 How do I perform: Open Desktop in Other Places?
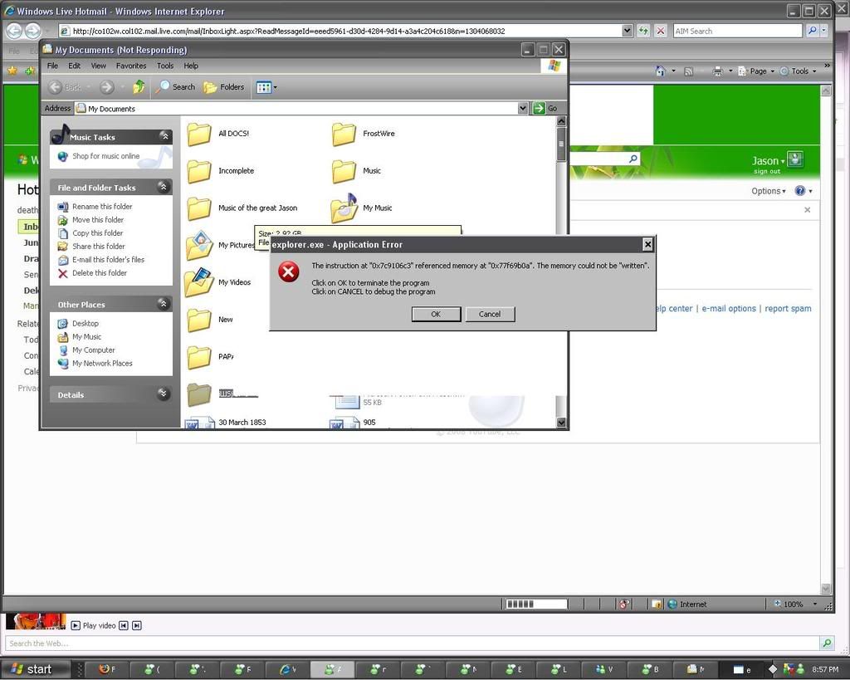tap(85, 323)
